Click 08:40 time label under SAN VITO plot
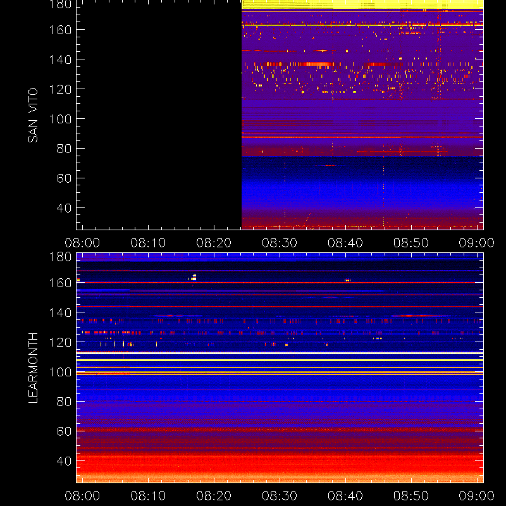 pos(345,243)
